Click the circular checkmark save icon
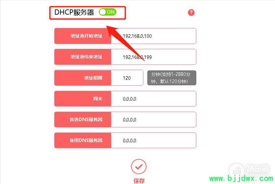This screenshot has width=275, height=184. [138, 167]
